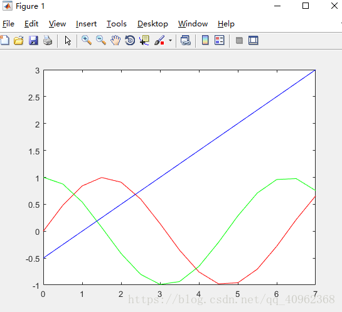Create a new figure with toolbar icon

pyautogui.click(x=4, y=40)
